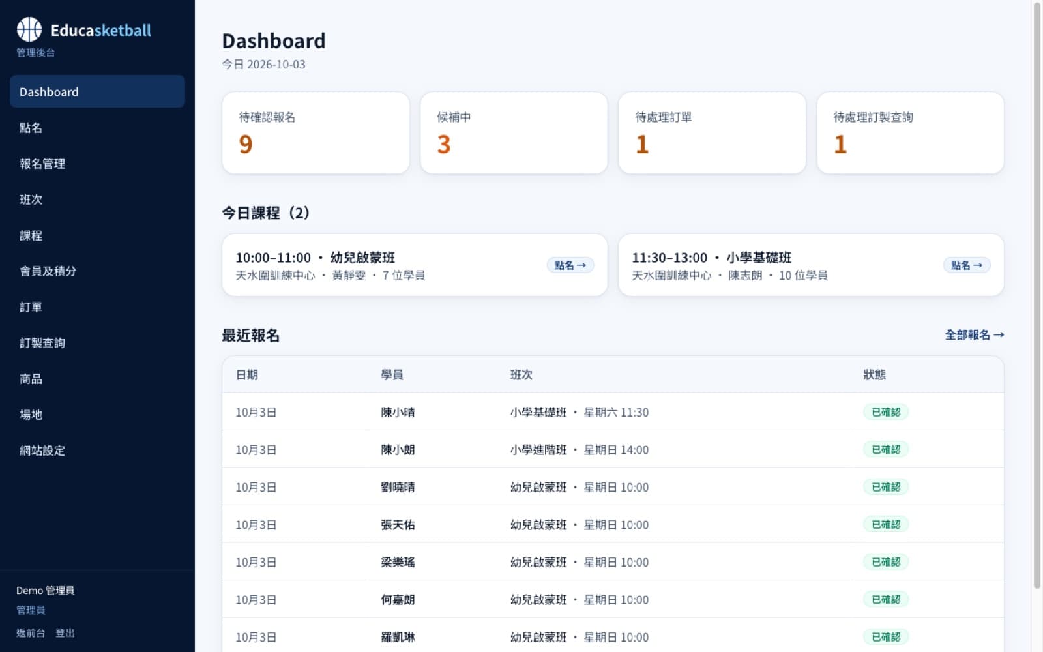Open the 待處理訂單 stat card
The height and width of the screenshot is (652, 1043).
712,132
